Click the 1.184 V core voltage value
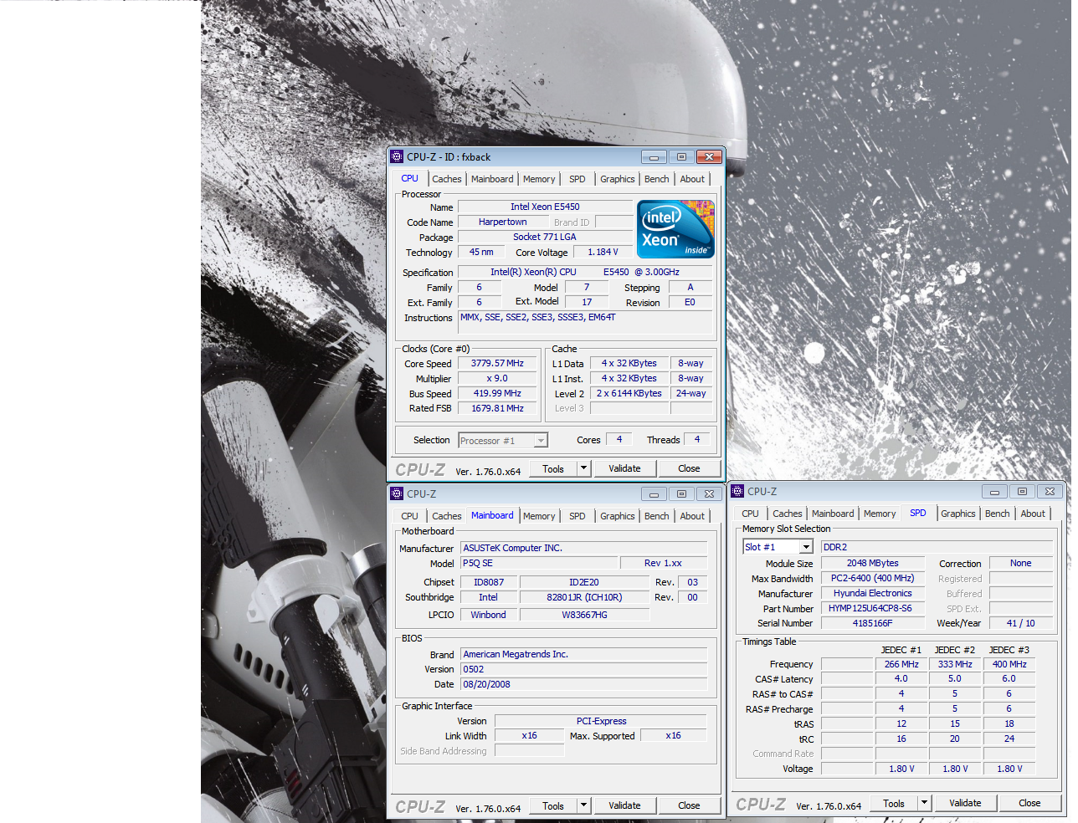 (603, 252)
